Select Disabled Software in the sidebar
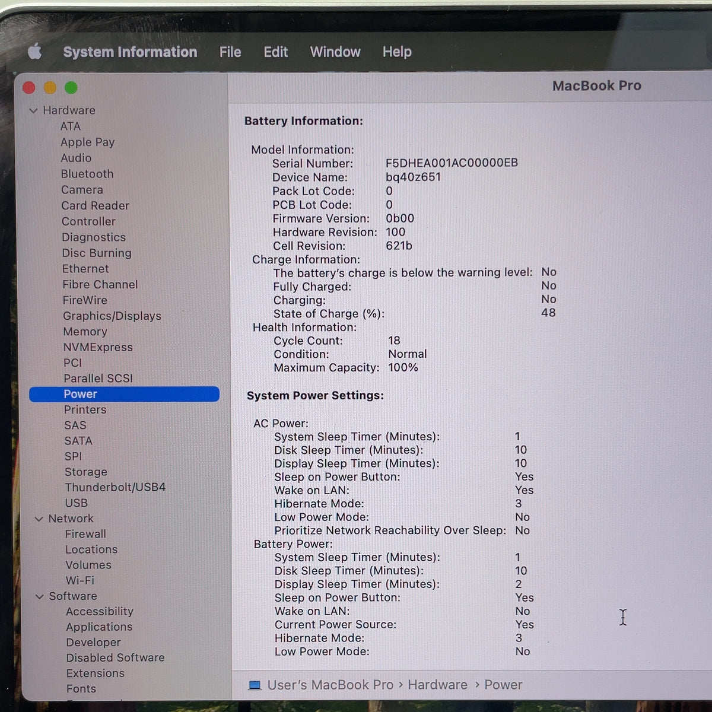The image size is (712, 712). tap(115, 657)
